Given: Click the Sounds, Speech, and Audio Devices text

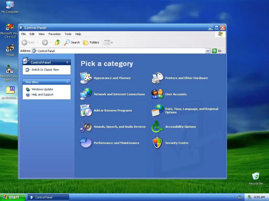Looking at the screenshot, I should point(120,127).
